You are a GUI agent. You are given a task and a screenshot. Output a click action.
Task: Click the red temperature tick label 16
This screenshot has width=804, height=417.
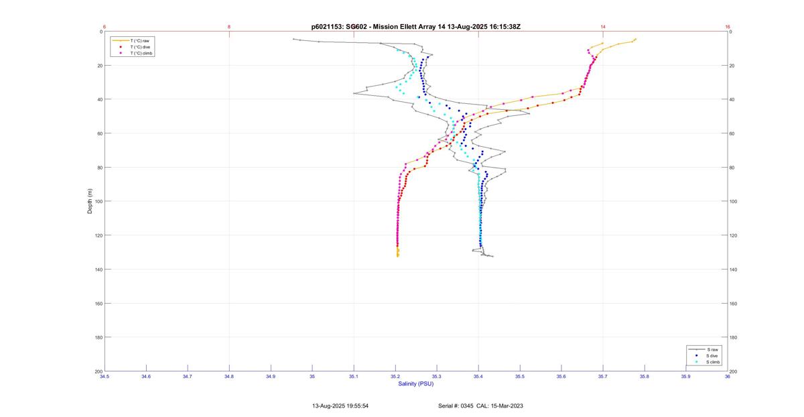728,27
